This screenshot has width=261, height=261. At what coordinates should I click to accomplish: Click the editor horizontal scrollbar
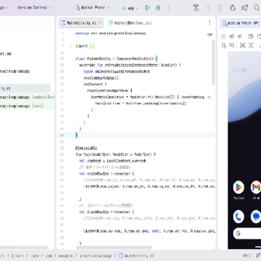point(114,248)
